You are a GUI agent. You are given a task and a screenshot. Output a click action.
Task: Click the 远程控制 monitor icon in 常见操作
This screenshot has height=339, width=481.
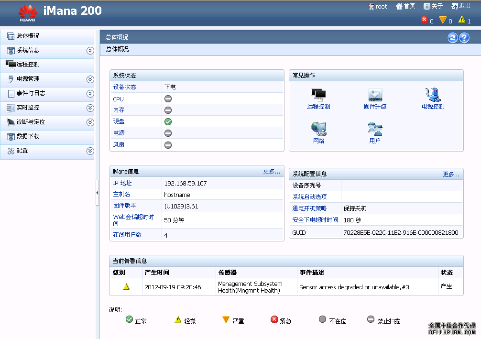pos(318,95)
